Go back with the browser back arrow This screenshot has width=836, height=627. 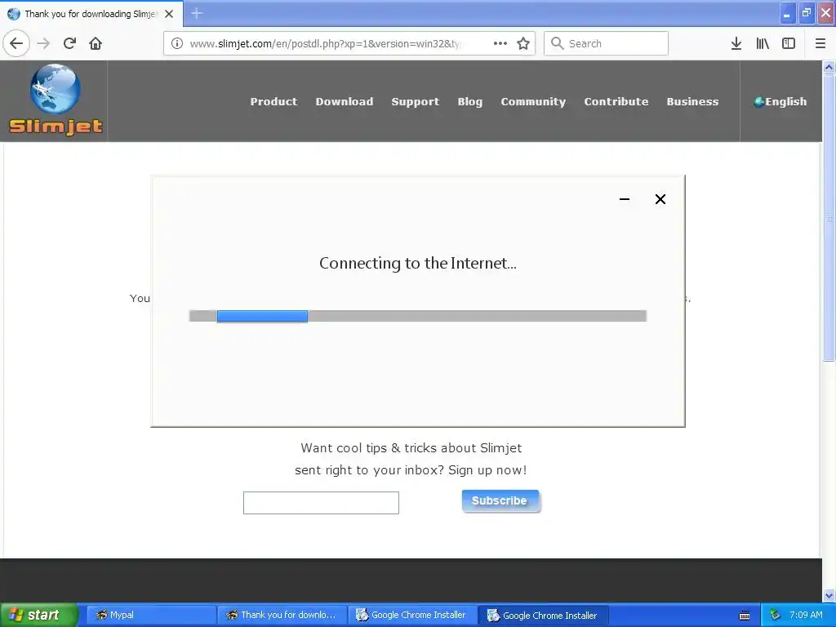(16, 43)
